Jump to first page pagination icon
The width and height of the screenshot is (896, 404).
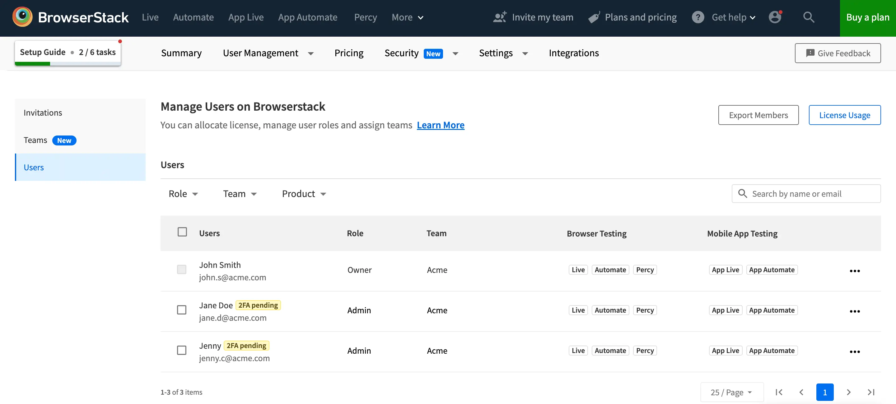point(779,392)
